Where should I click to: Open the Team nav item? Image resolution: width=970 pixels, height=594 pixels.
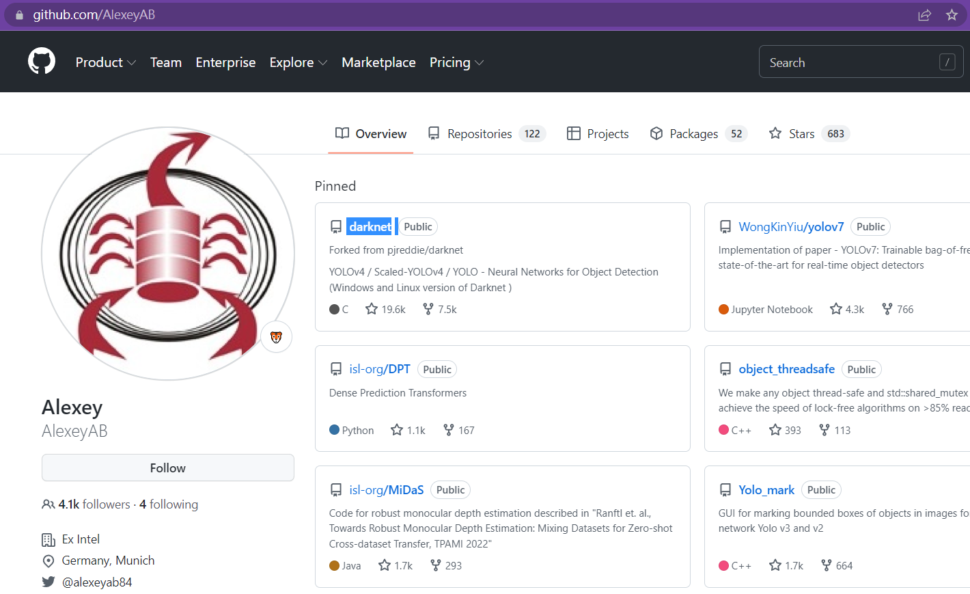pyautogui.click(x=166, y=62)
